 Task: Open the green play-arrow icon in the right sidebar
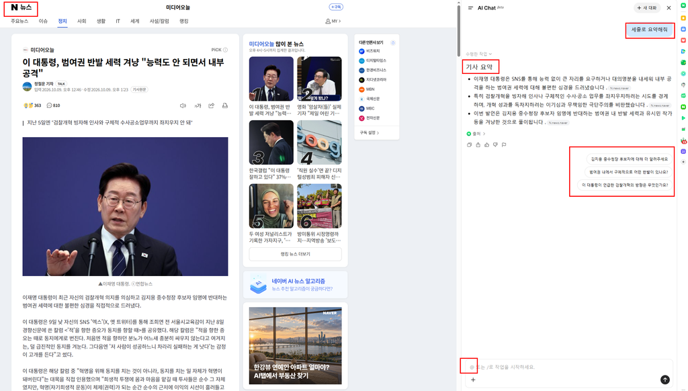point(683,118)
